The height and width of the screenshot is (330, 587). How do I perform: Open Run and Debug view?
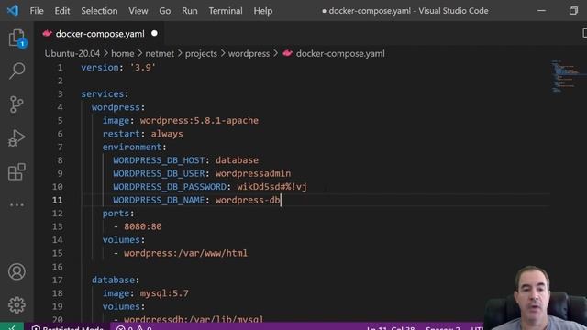pyautogui.click(x=17, y=138)
